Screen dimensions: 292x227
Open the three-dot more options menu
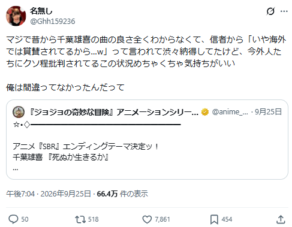tap(284, 11)
